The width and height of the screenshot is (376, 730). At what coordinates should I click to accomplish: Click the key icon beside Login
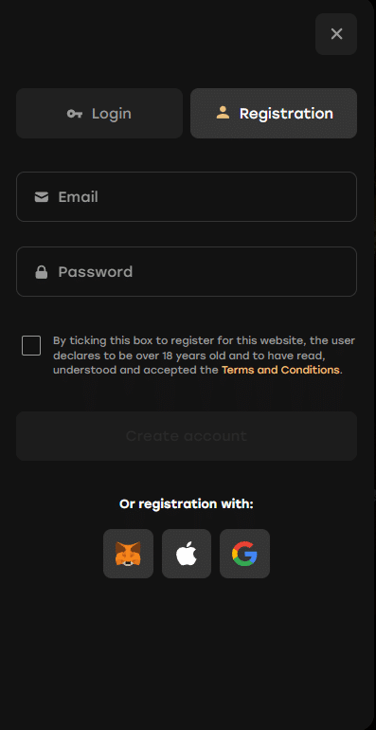coord(75,114)
